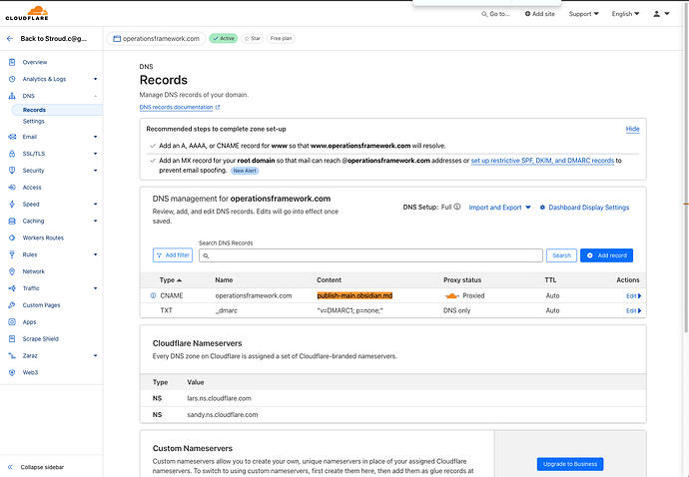Open the DNS records documentation link
This screenshot has height=477, width=689.
[x=180, y=107]
